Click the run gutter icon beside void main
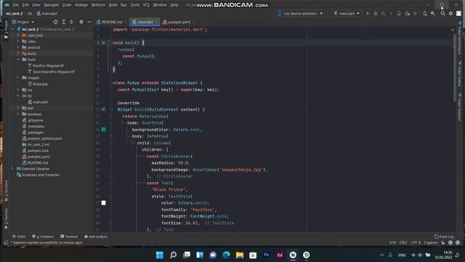This screenshot has height=262, width=465. [x=103, y=43]
